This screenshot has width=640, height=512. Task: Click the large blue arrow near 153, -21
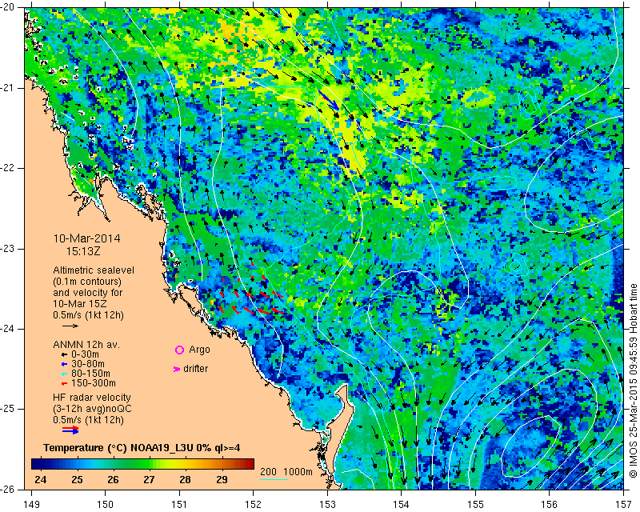click(x=329, y=100)
